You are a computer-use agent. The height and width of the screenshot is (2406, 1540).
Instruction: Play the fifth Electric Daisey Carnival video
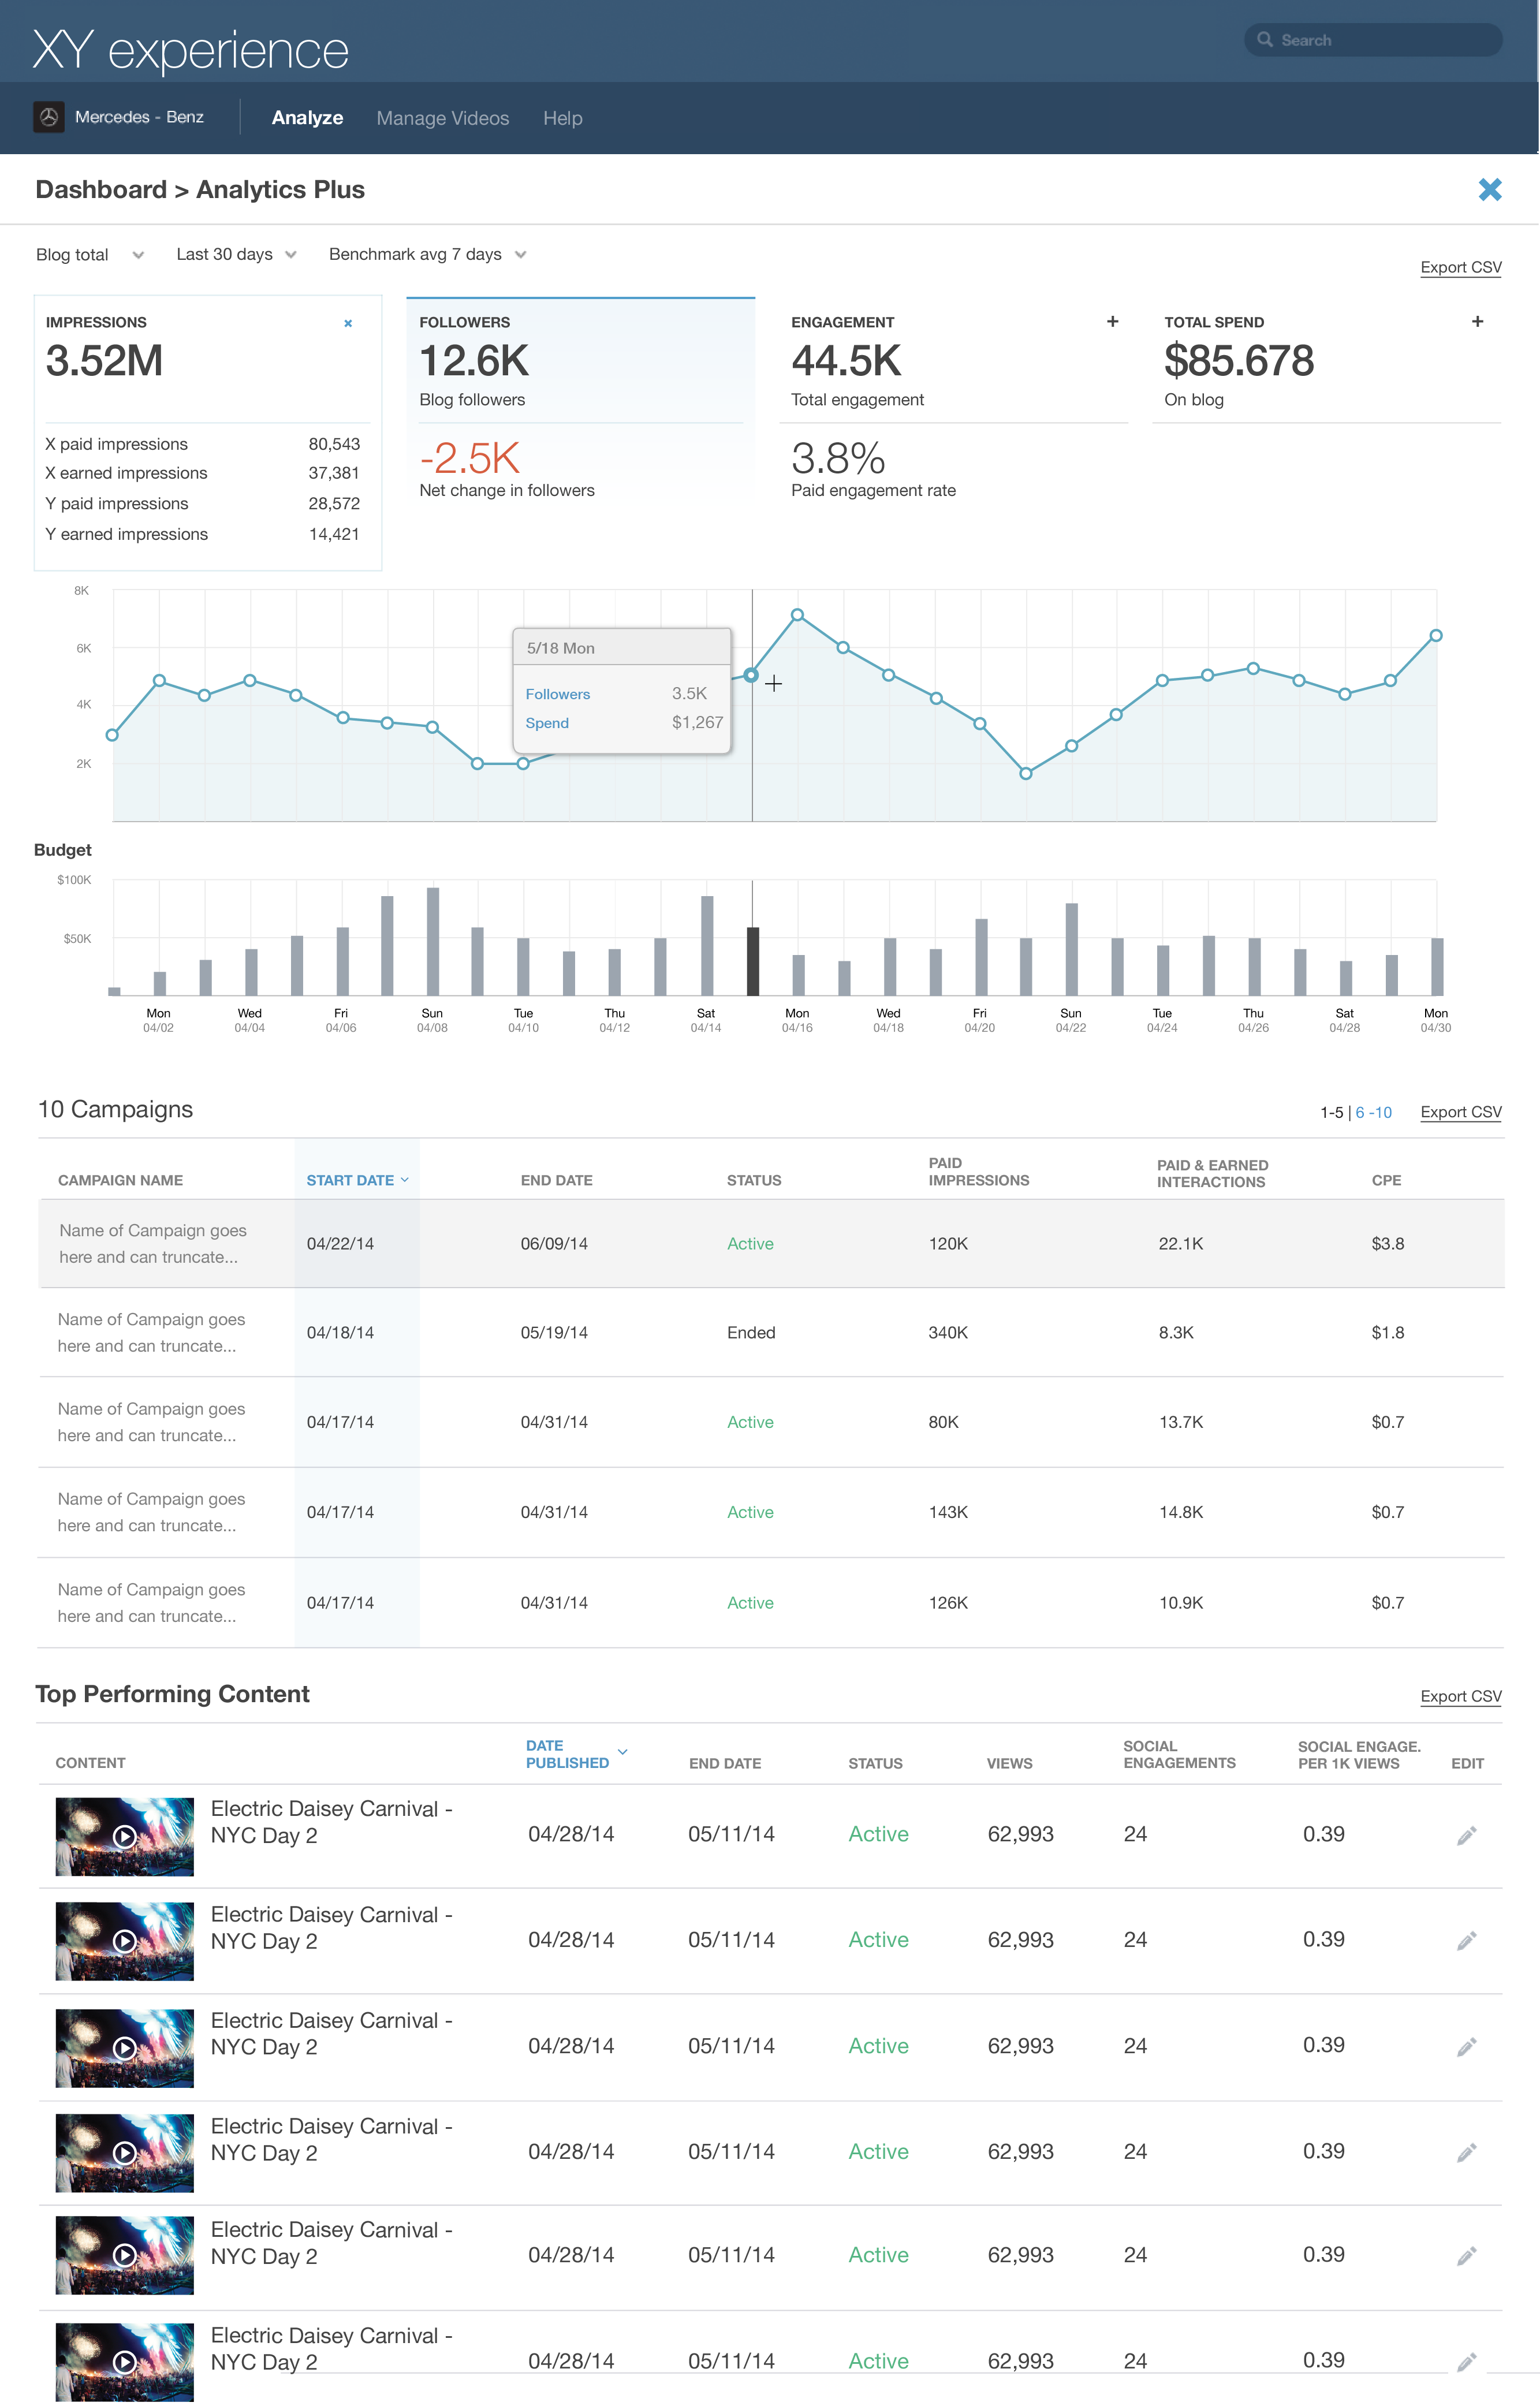[124, 2255]
